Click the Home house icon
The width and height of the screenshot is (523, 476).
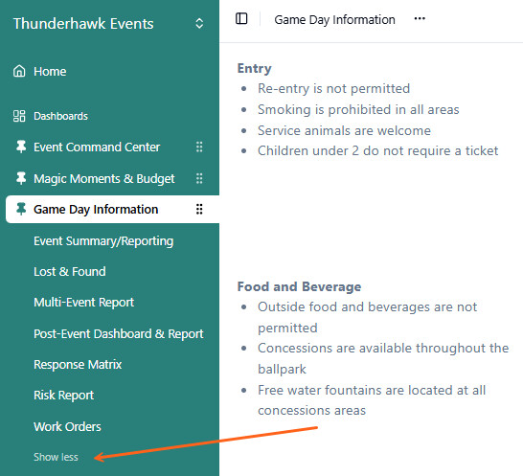click(19, 71)
